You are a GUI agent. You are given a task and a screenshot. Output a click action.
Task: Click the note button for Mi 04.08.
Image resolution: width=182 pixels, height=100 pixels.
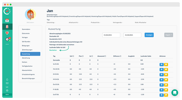pos(166,80)
